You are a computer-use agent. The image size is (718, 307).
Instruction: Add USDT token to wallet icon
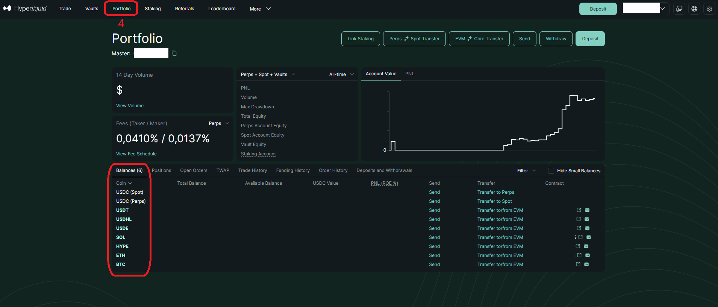click(x=587, y=210)
